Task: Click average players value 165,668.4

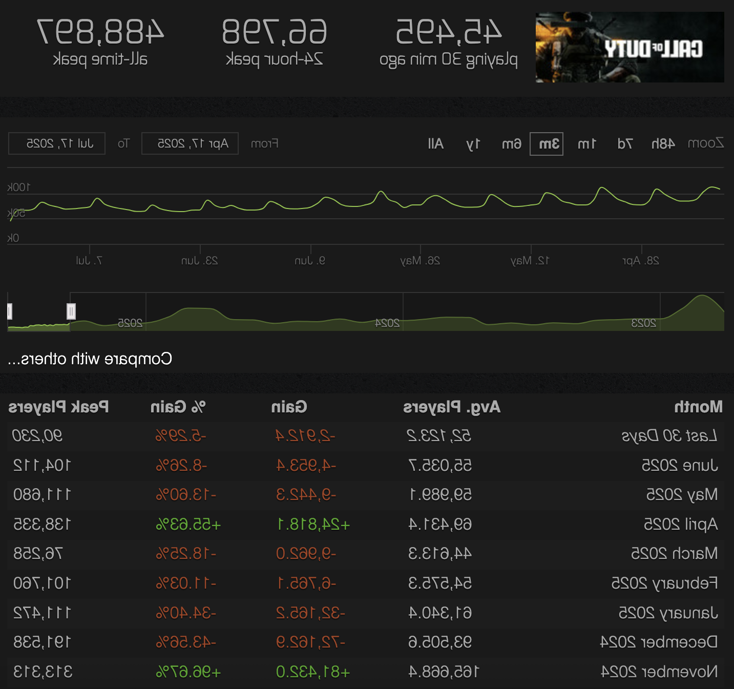Action: (x=444, y=672)
